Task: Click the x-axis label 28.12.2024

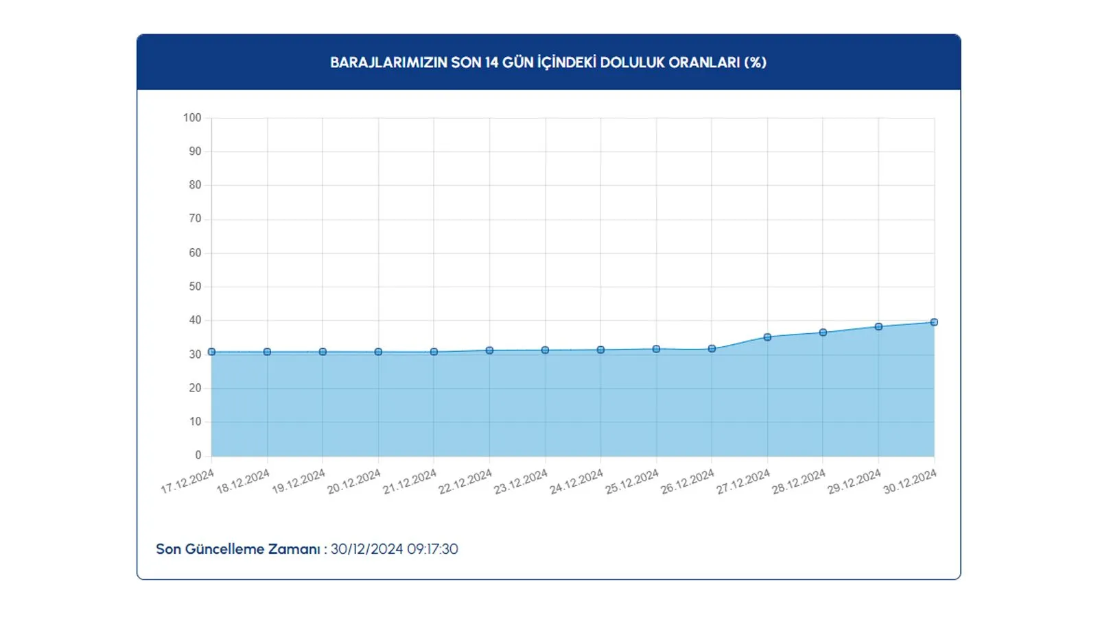Action: click(799, 482)
